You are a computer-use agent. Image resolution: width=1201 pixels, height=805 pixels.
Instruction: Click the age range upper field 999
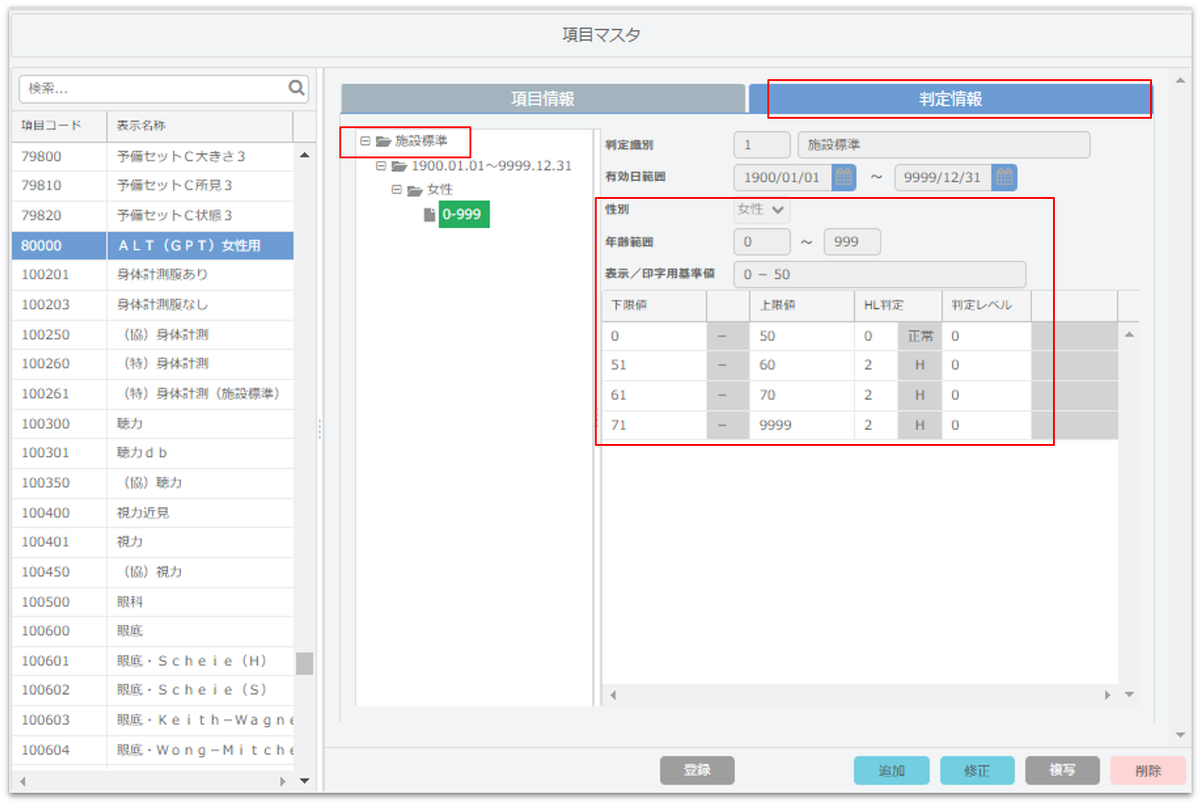pos(852,242)
